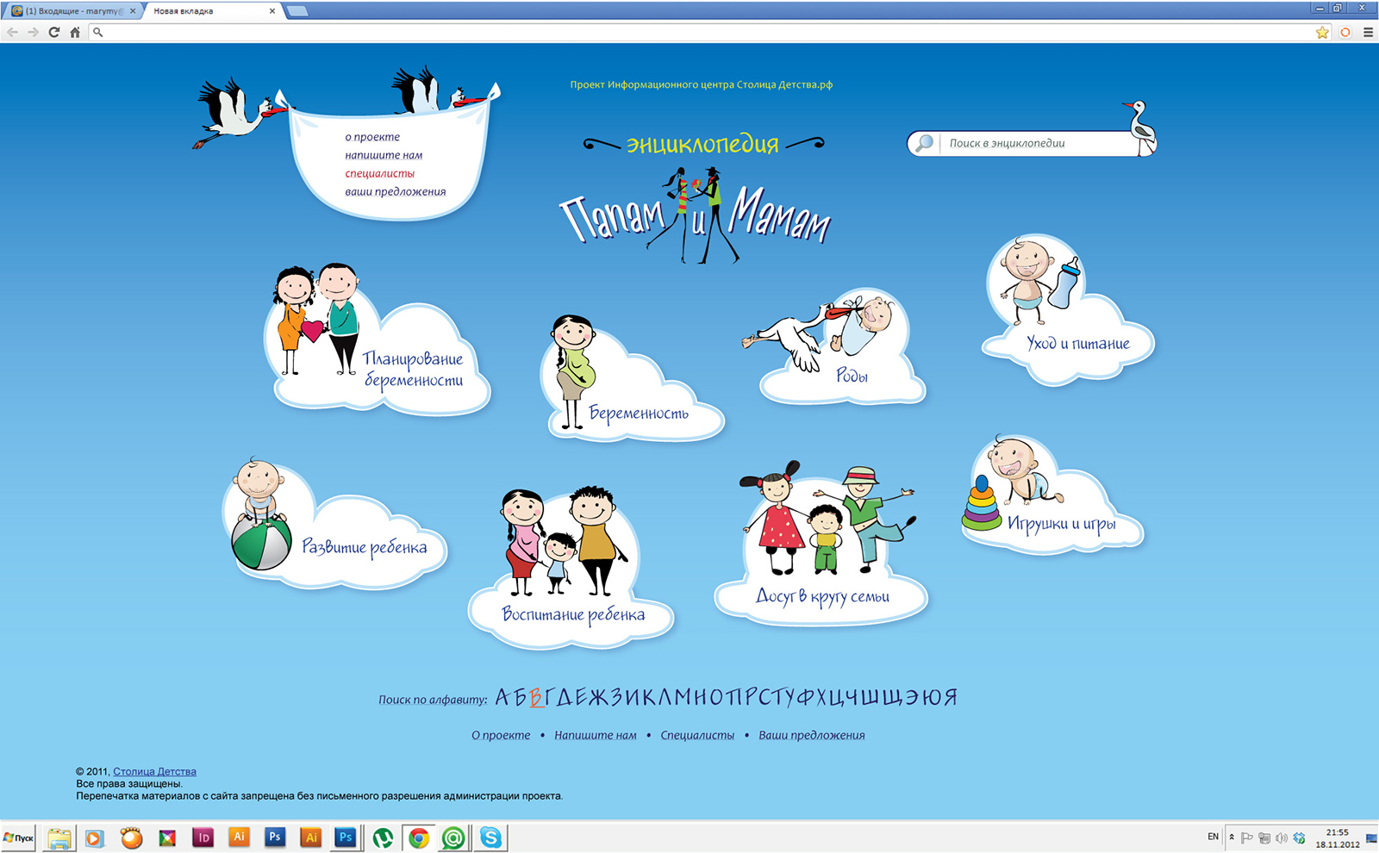Open the footer 'Специалисты' link
The image size is (1379, 853).
tap(697, 735)
